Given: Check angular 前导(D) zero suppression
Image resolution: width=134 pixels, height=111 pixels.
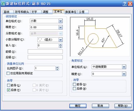Looking at the screenshot, I should pos(74,84).
